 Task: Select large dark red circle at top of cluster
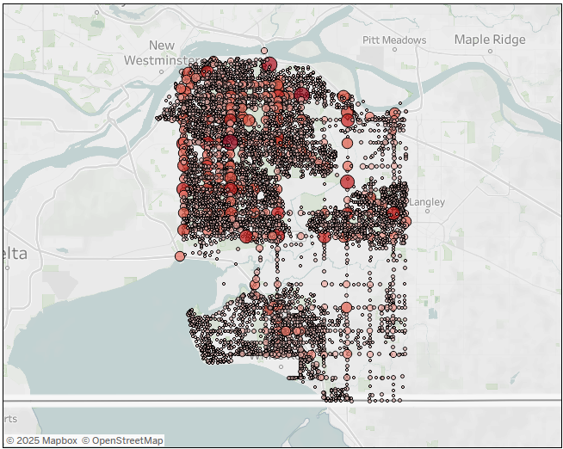coord(268,65)
